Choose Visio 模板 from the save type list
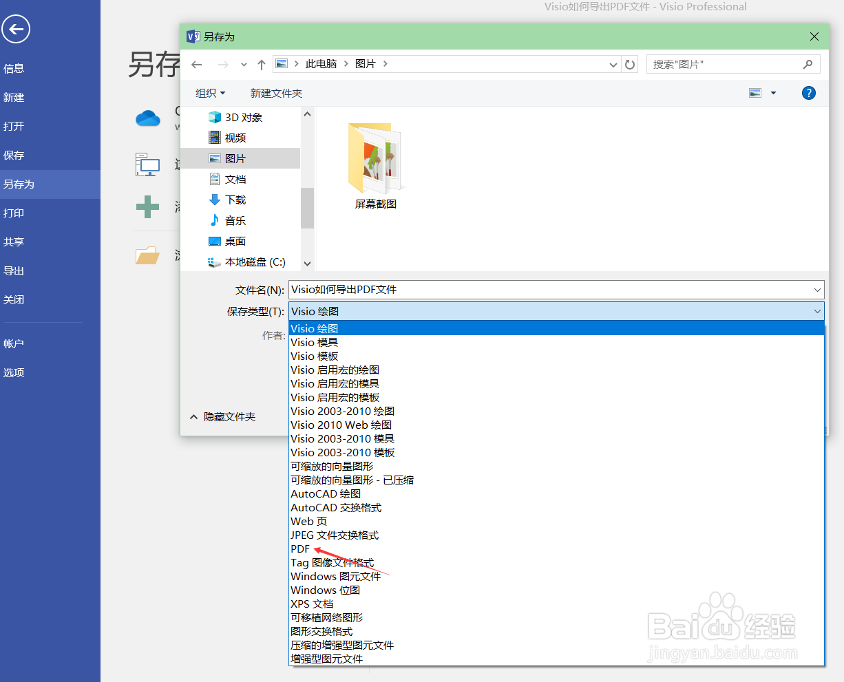The height and width of the screenshot is (682, 844). (556, 356)
